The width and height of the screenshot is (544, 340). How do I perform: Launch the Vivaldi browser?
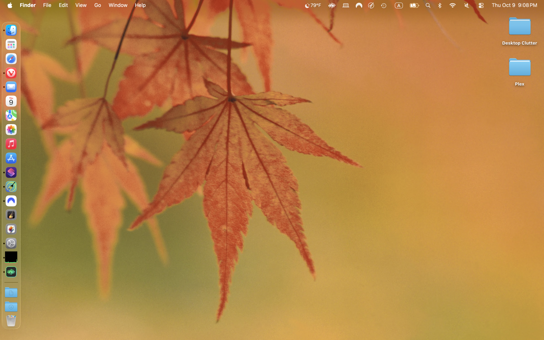(x=11, y=73)
